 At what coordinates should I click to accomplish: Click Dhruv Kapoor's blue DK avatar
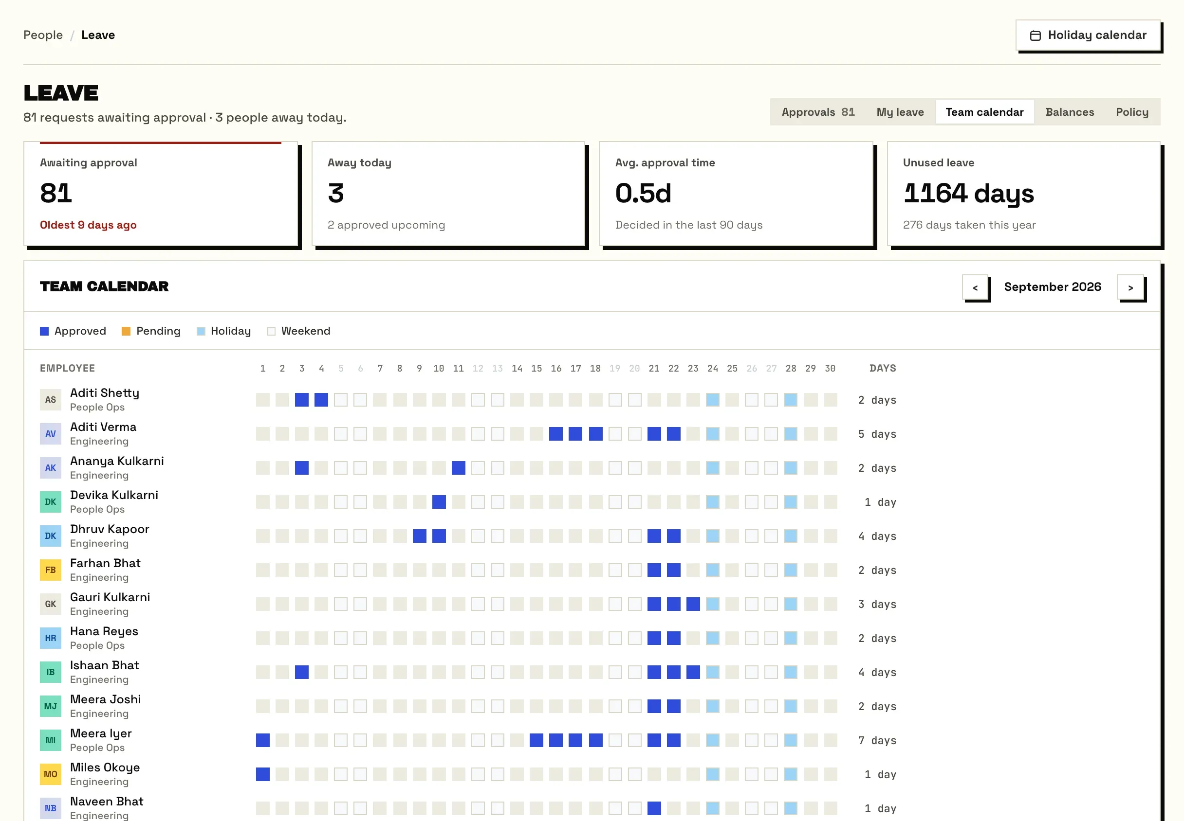click(x=51, y=535)
